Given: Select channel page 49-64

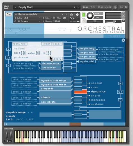Looking at the screenshot, I should [x=108, y=7].
